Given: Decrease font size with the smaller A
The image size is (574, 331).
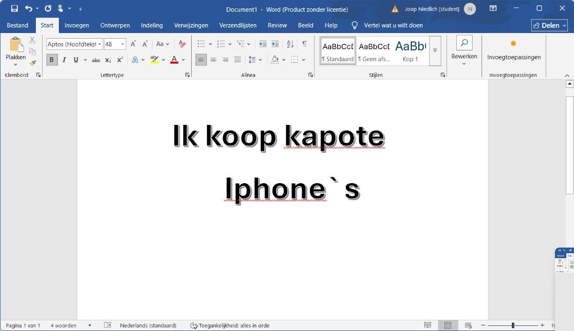Looking at the screenshot, I should coord(145,44).
